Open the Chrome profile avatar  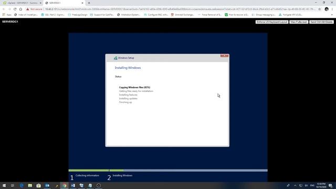coord(327,9)
